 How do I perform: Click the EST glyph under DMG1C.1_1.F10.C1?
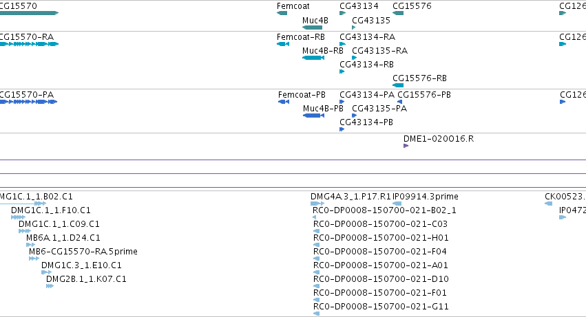coord(18,217)
